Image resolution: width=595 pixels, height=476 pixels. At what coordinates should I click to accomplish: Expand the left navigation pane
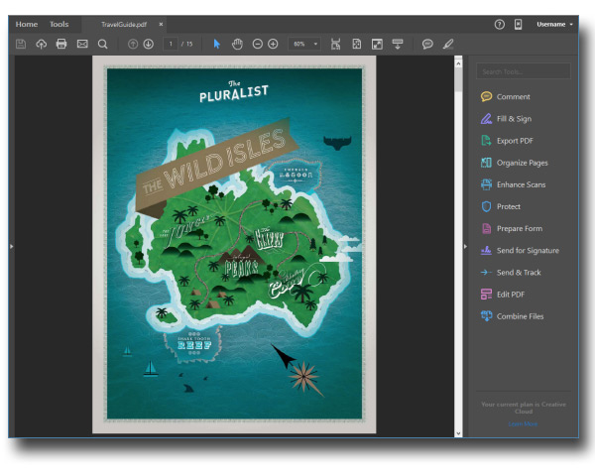pyautogui.click(x=11, y=246)
